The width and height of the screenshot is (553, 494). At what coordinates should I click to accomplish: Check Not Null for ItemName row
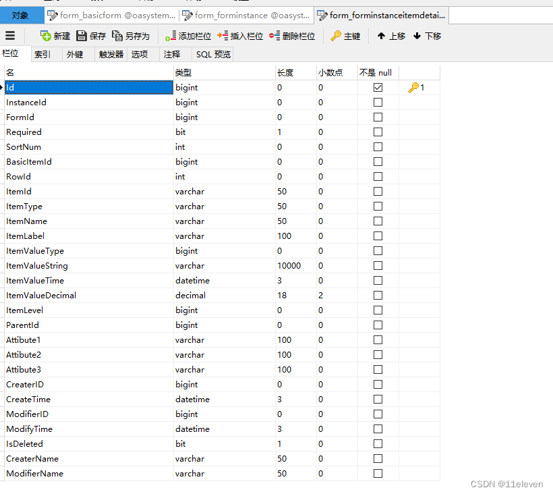[x=378, y=221]
